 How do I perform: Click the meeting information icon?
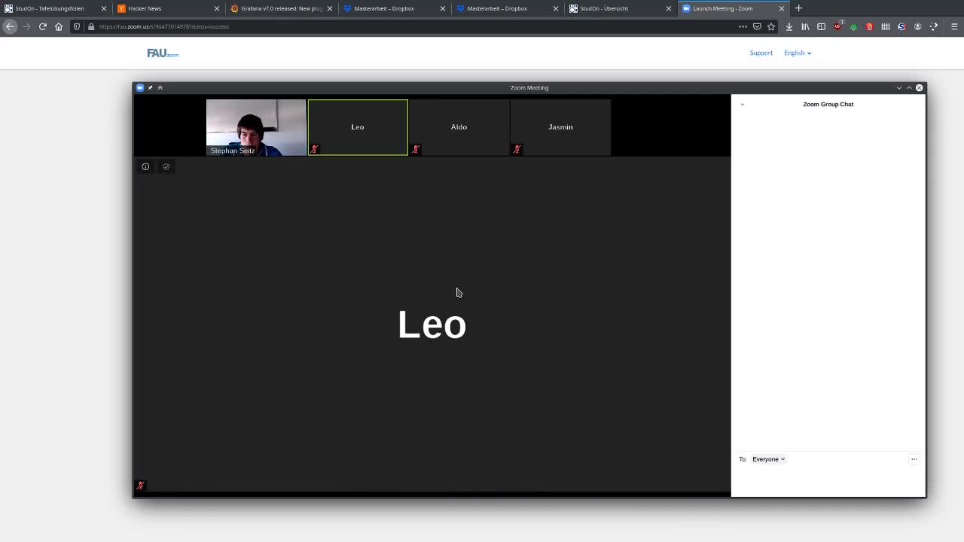(145, 166)
